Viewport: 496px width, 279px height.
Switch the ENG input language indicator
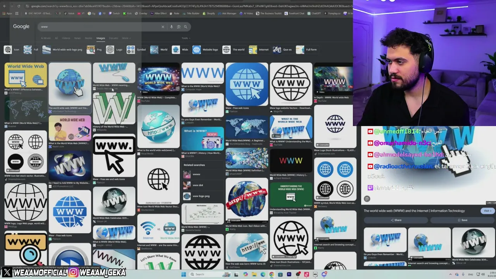point(470,274)
